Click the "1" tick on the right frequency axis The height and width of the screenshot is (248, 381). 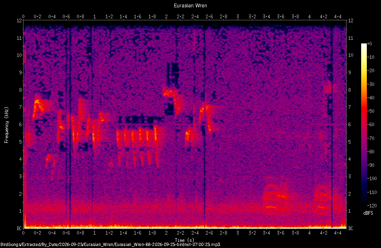(x=350, y=211)
